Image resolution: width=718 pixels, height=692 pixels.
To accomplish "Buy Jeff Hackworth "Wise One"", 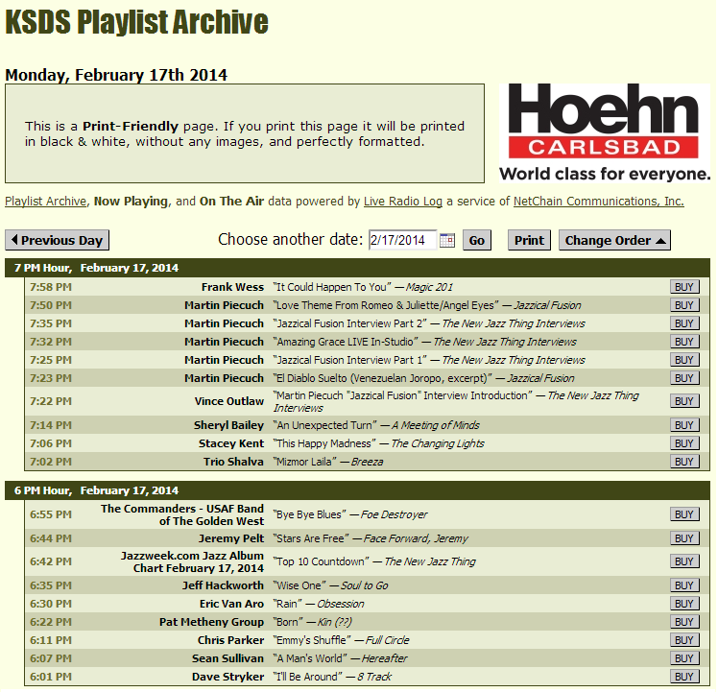I will [x=684, y=585].
